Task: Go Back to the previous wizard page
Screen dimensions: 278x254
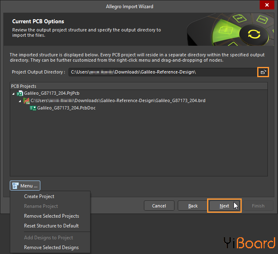Action: point(193,206)
